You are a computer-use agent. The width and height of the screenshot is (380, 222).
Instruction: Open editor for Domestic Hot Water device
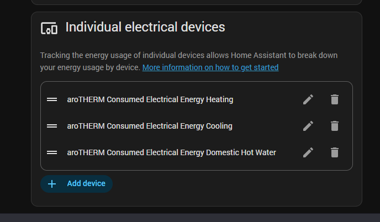click(x=308, y=152)
